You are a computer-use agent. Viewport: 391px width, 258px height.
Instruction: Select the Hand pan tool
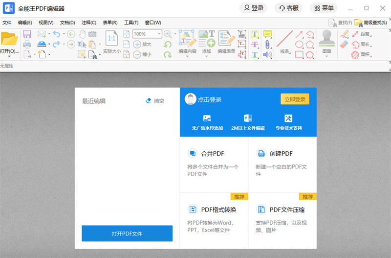pyautogui.click(x=82, y=34)
